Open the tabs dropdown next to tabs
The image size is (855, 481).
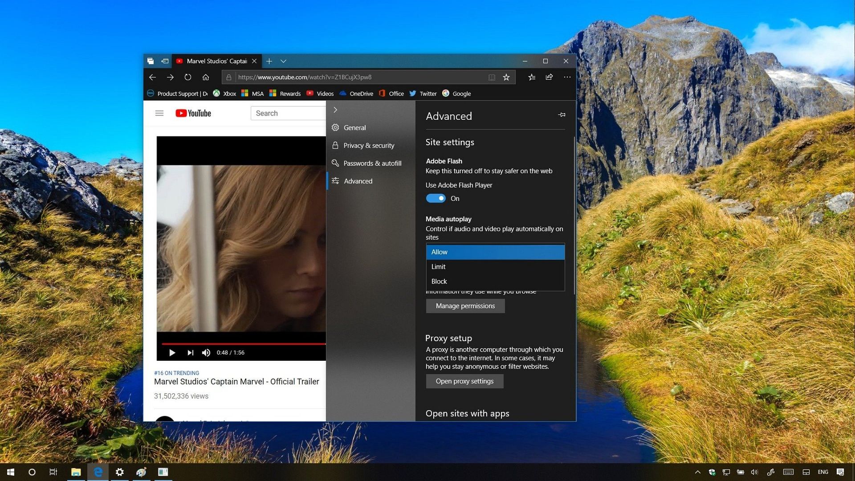tap(284, 61)
